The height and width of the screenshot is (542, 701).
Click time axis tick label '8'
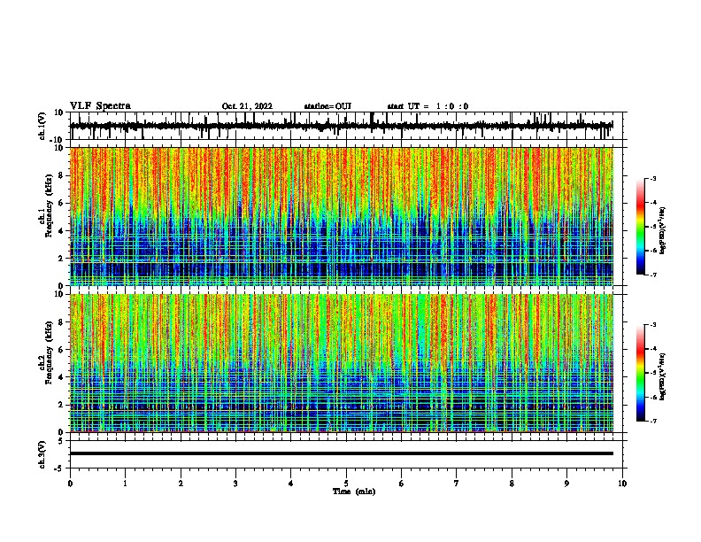pyautogui.click(x=512, y=484)
